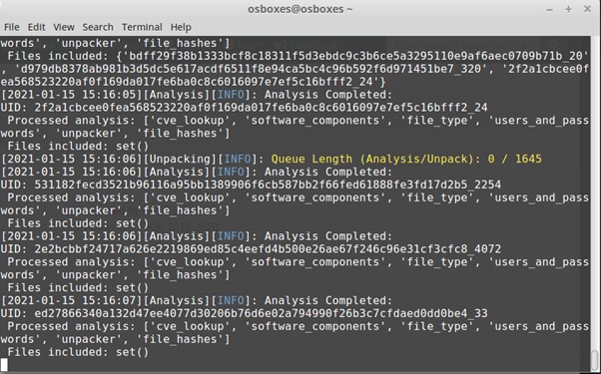The height and width of the screenshot is (374, 601).
Task: Open the File menu
Action: tap(12, 27)
